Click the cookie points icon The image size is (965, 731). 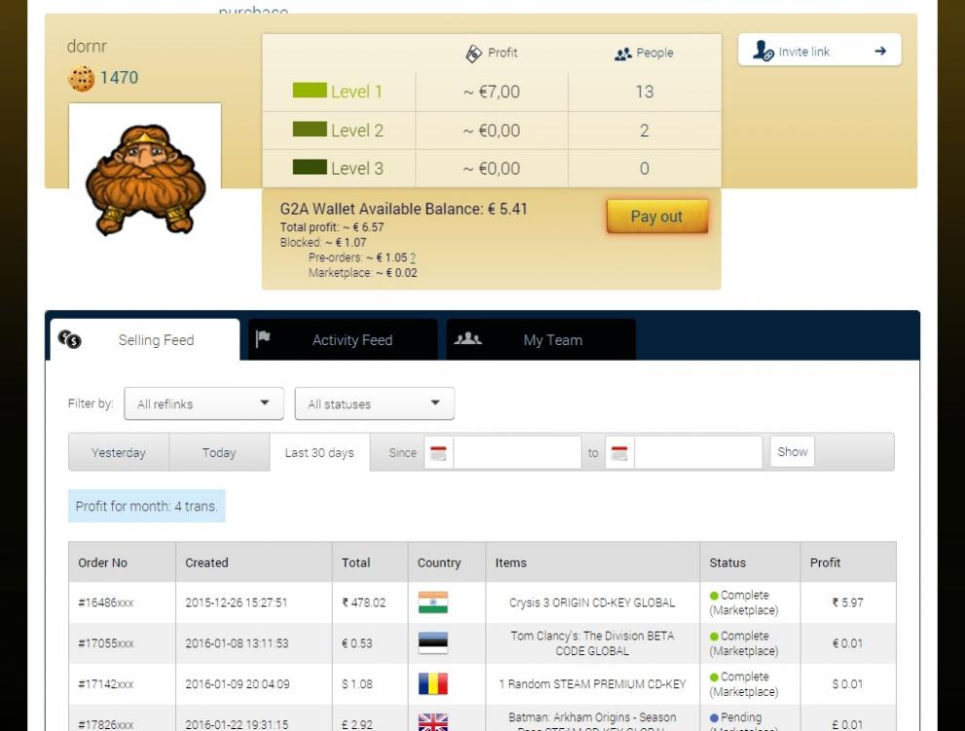[x=81, y=78]
